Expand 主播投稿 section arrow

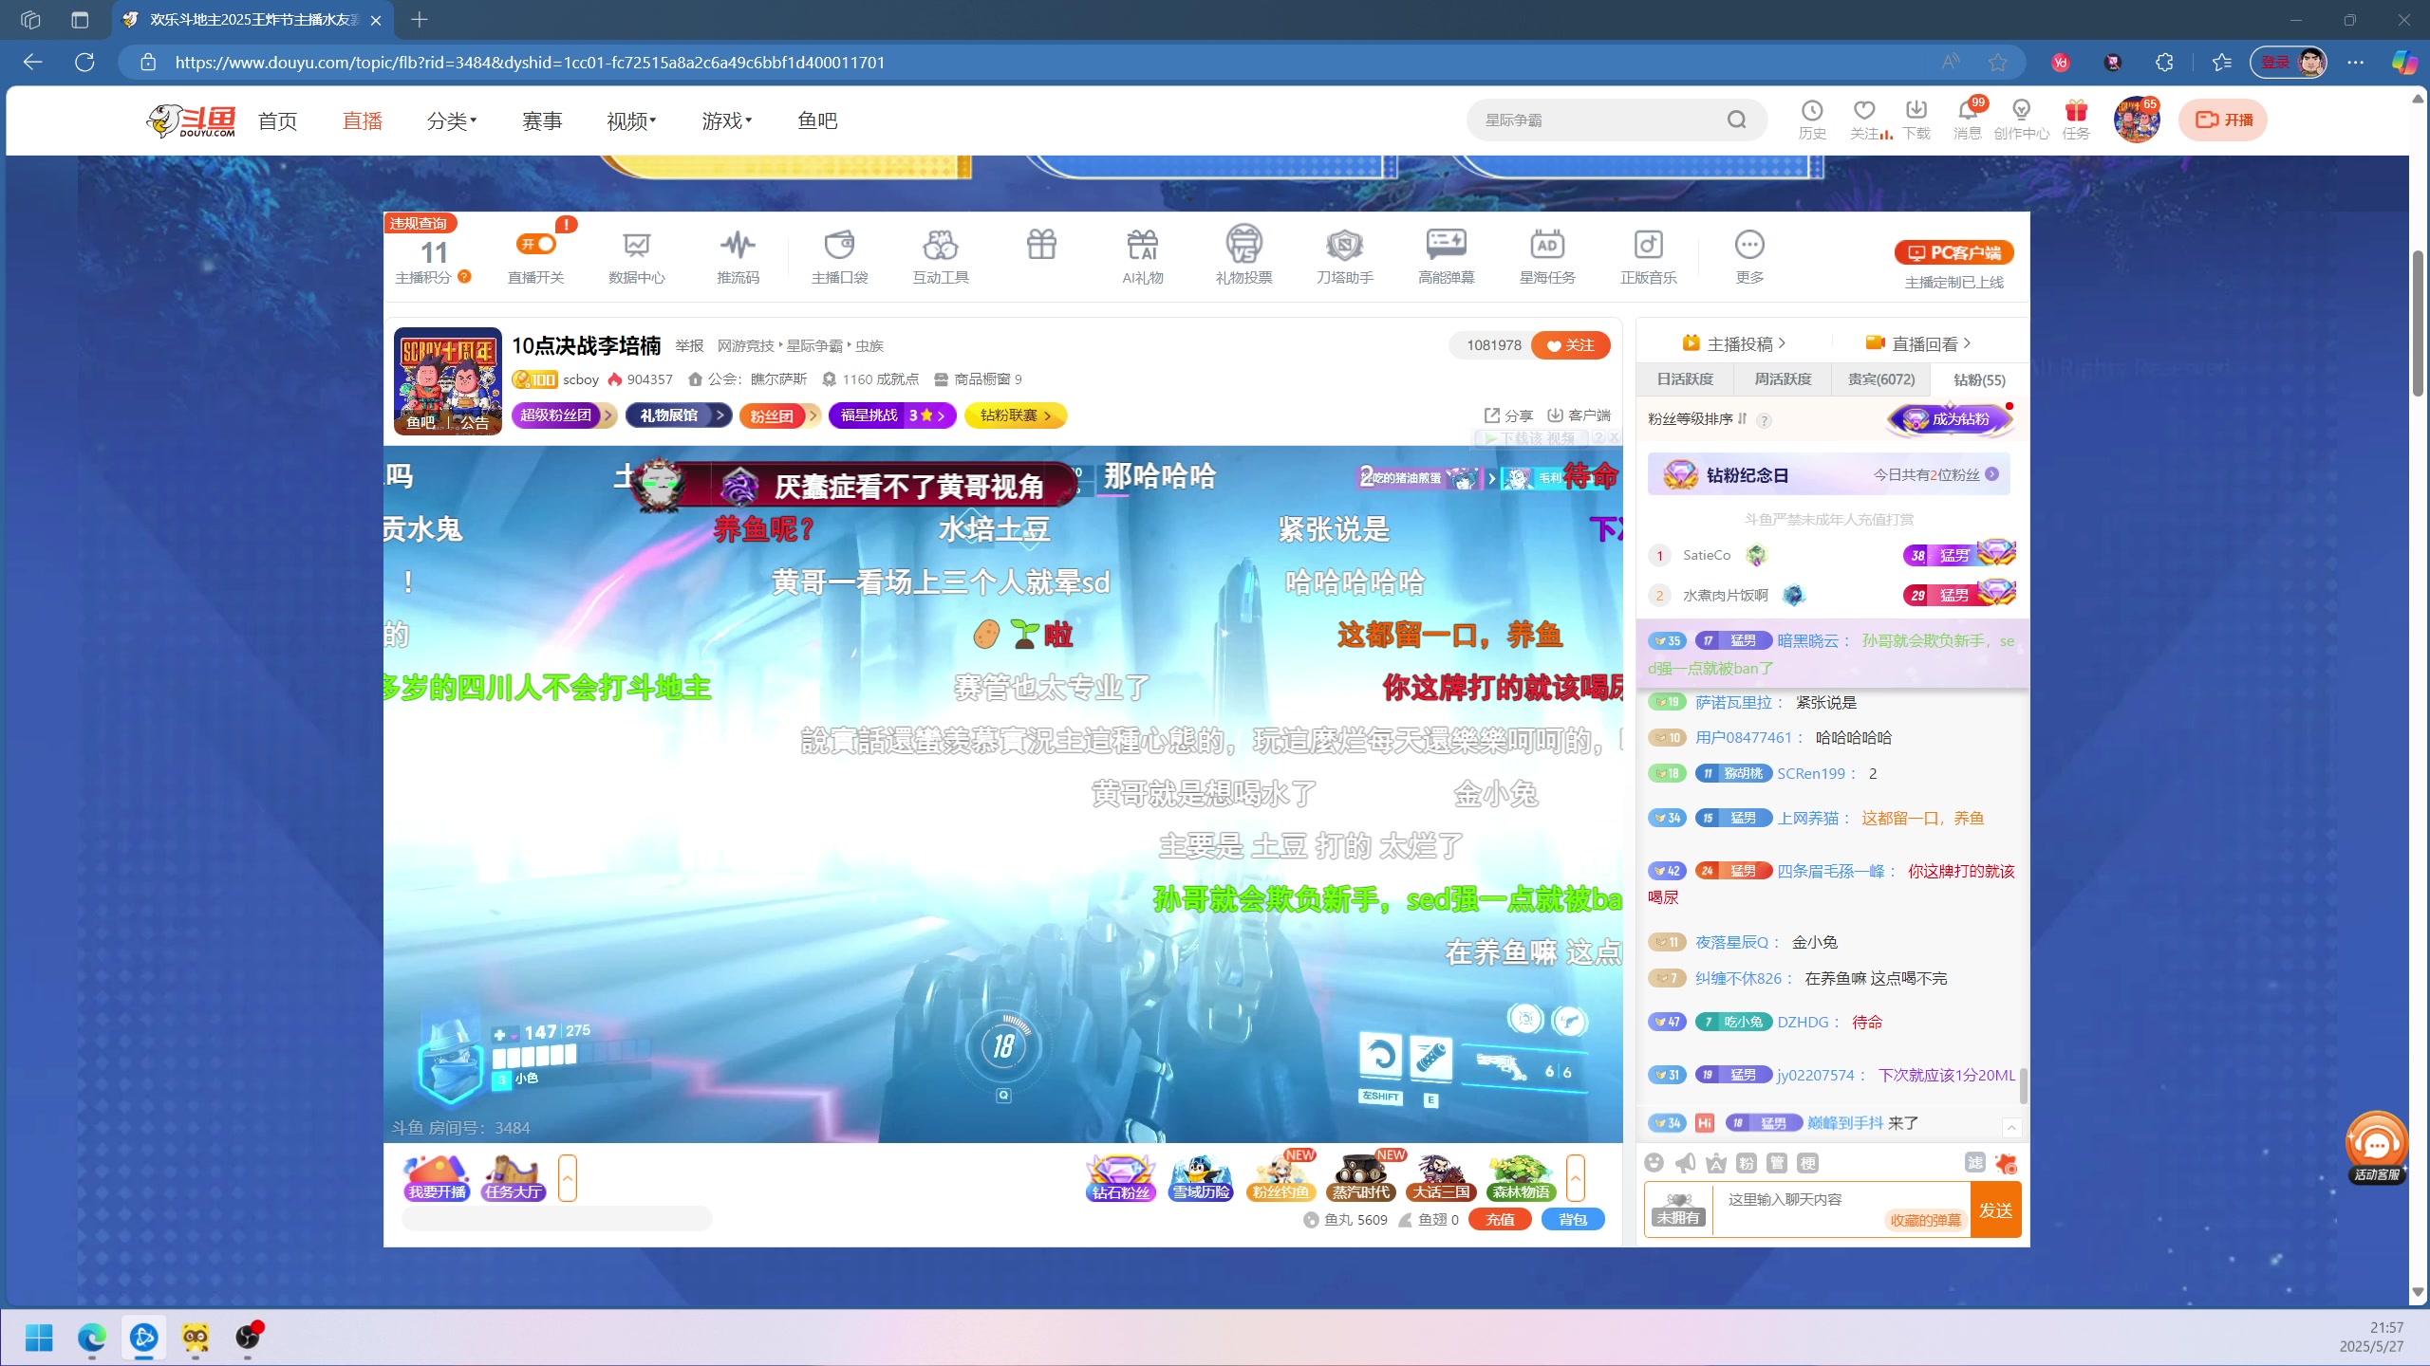(1782, 343)
